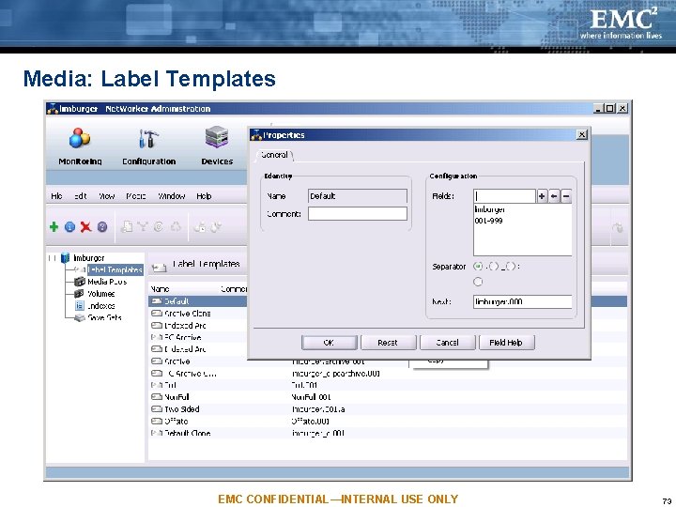Click the purple help icon in toolbar
Viewport: 676px width, 507px height.
click(102, 227)
